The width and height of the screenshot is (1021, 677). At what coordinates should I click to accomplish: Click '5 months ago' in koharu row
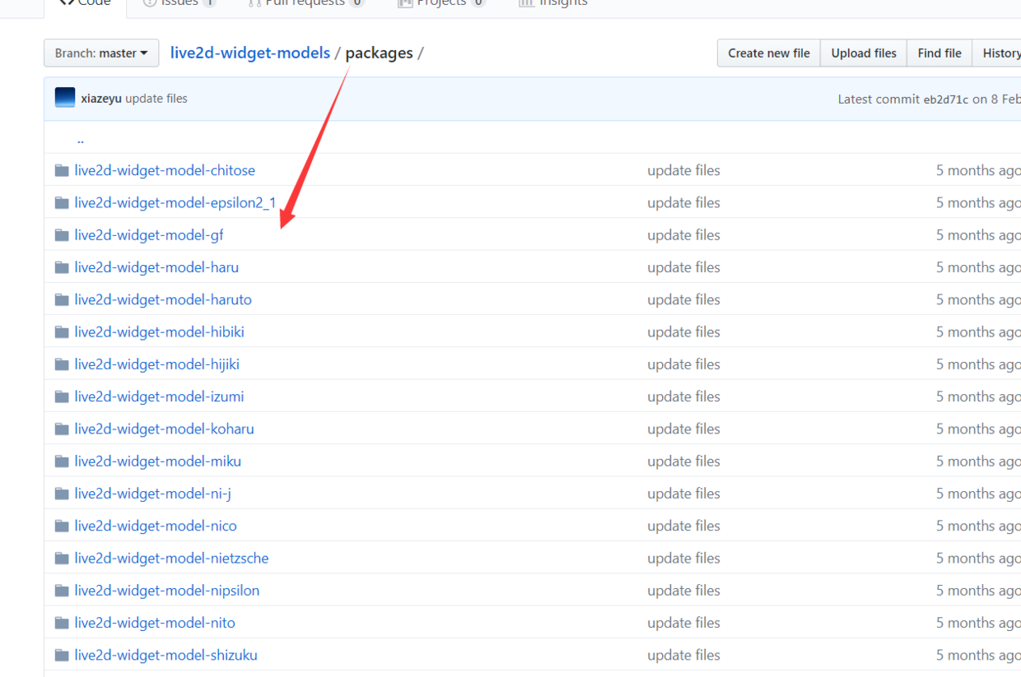tap(978, 429)
